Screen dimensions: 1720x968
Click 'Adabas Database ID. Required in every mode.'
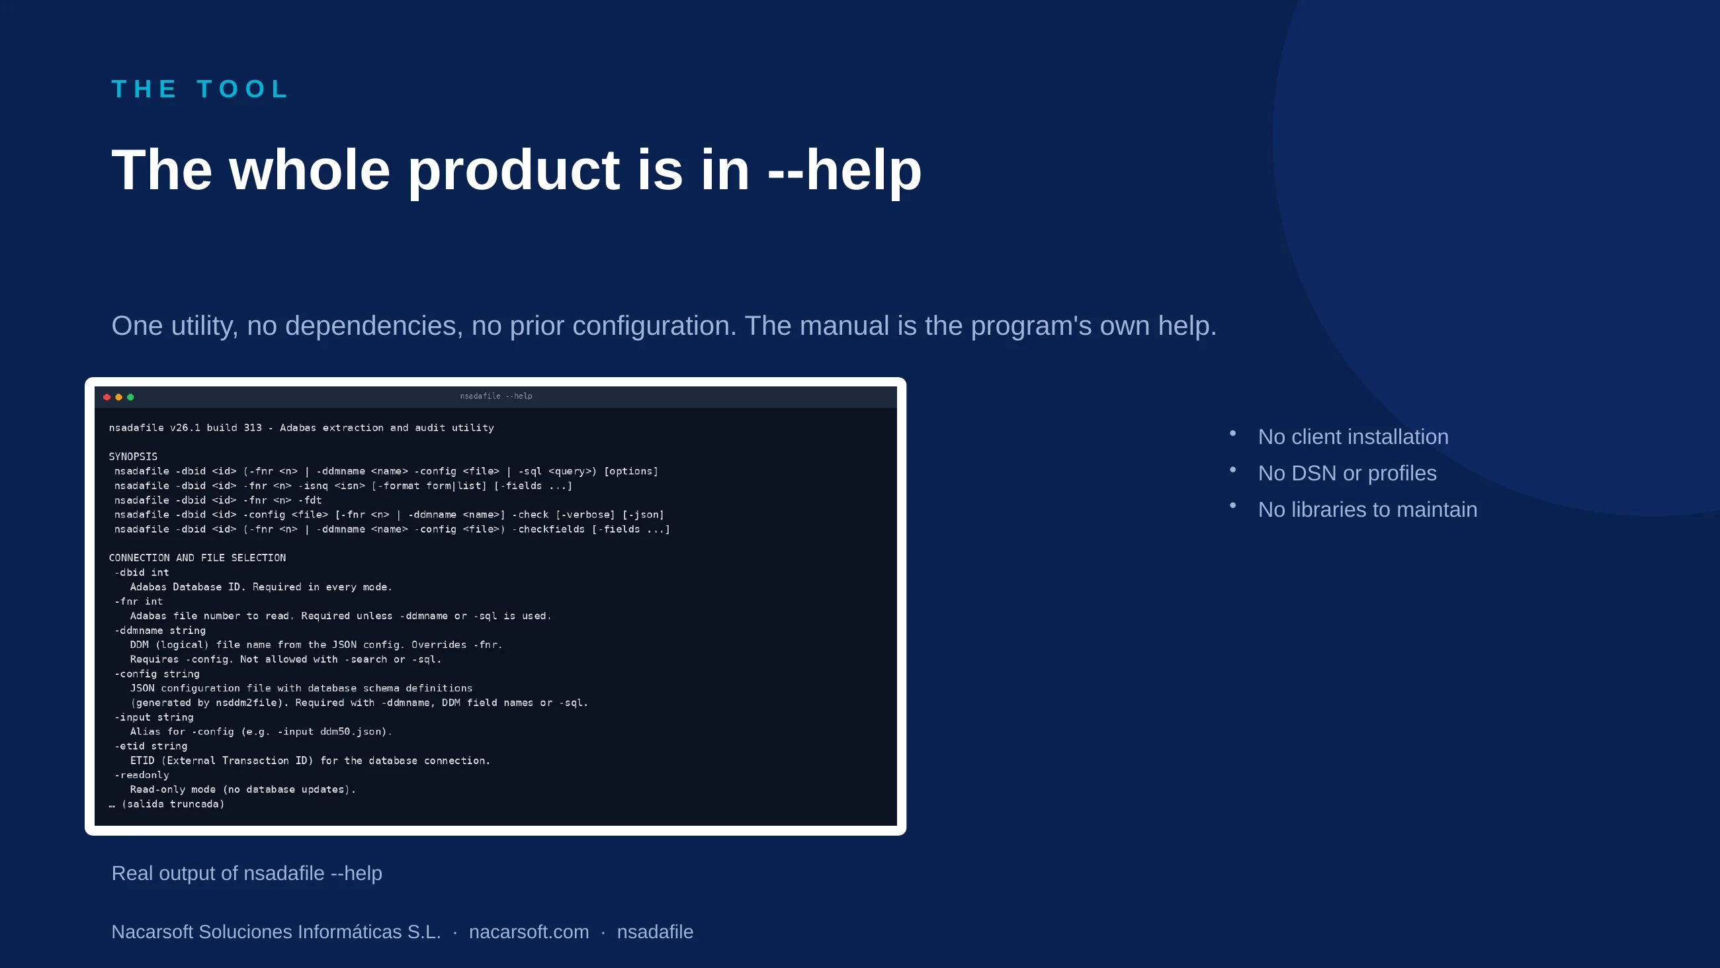(261, 587)
